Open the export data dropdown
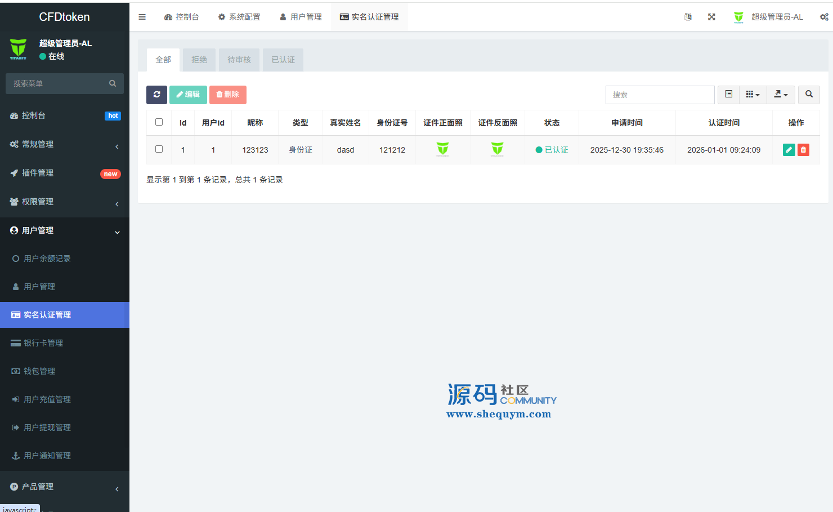The height and width of the screenshot is (512, 833). (x=781, y=95)
